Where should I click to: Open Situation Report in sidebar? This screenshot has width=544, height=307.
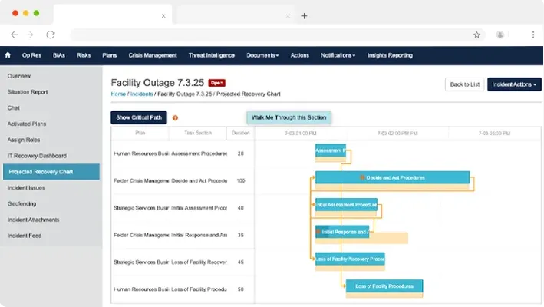pos(51,92)
